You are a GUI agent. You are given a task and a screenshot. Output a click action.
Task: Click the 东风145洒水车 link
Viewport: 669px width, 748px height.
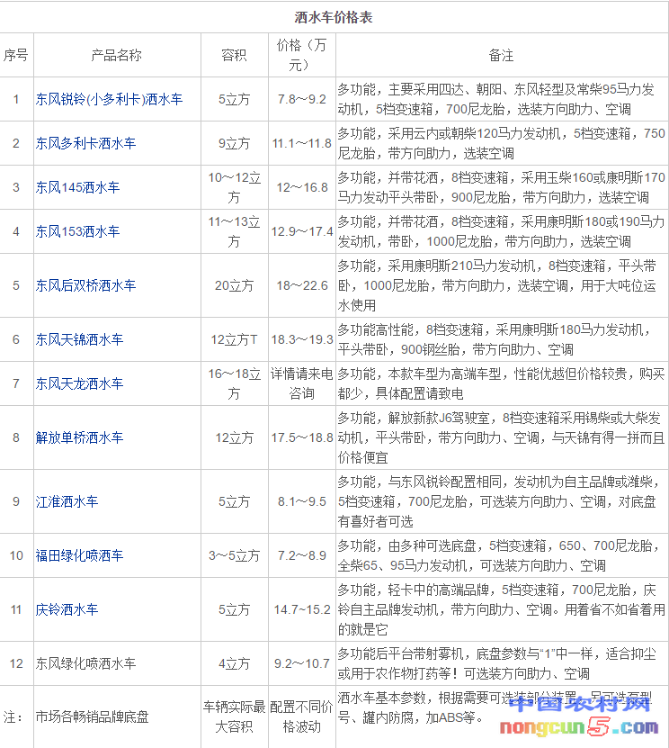tap(77, 187)
